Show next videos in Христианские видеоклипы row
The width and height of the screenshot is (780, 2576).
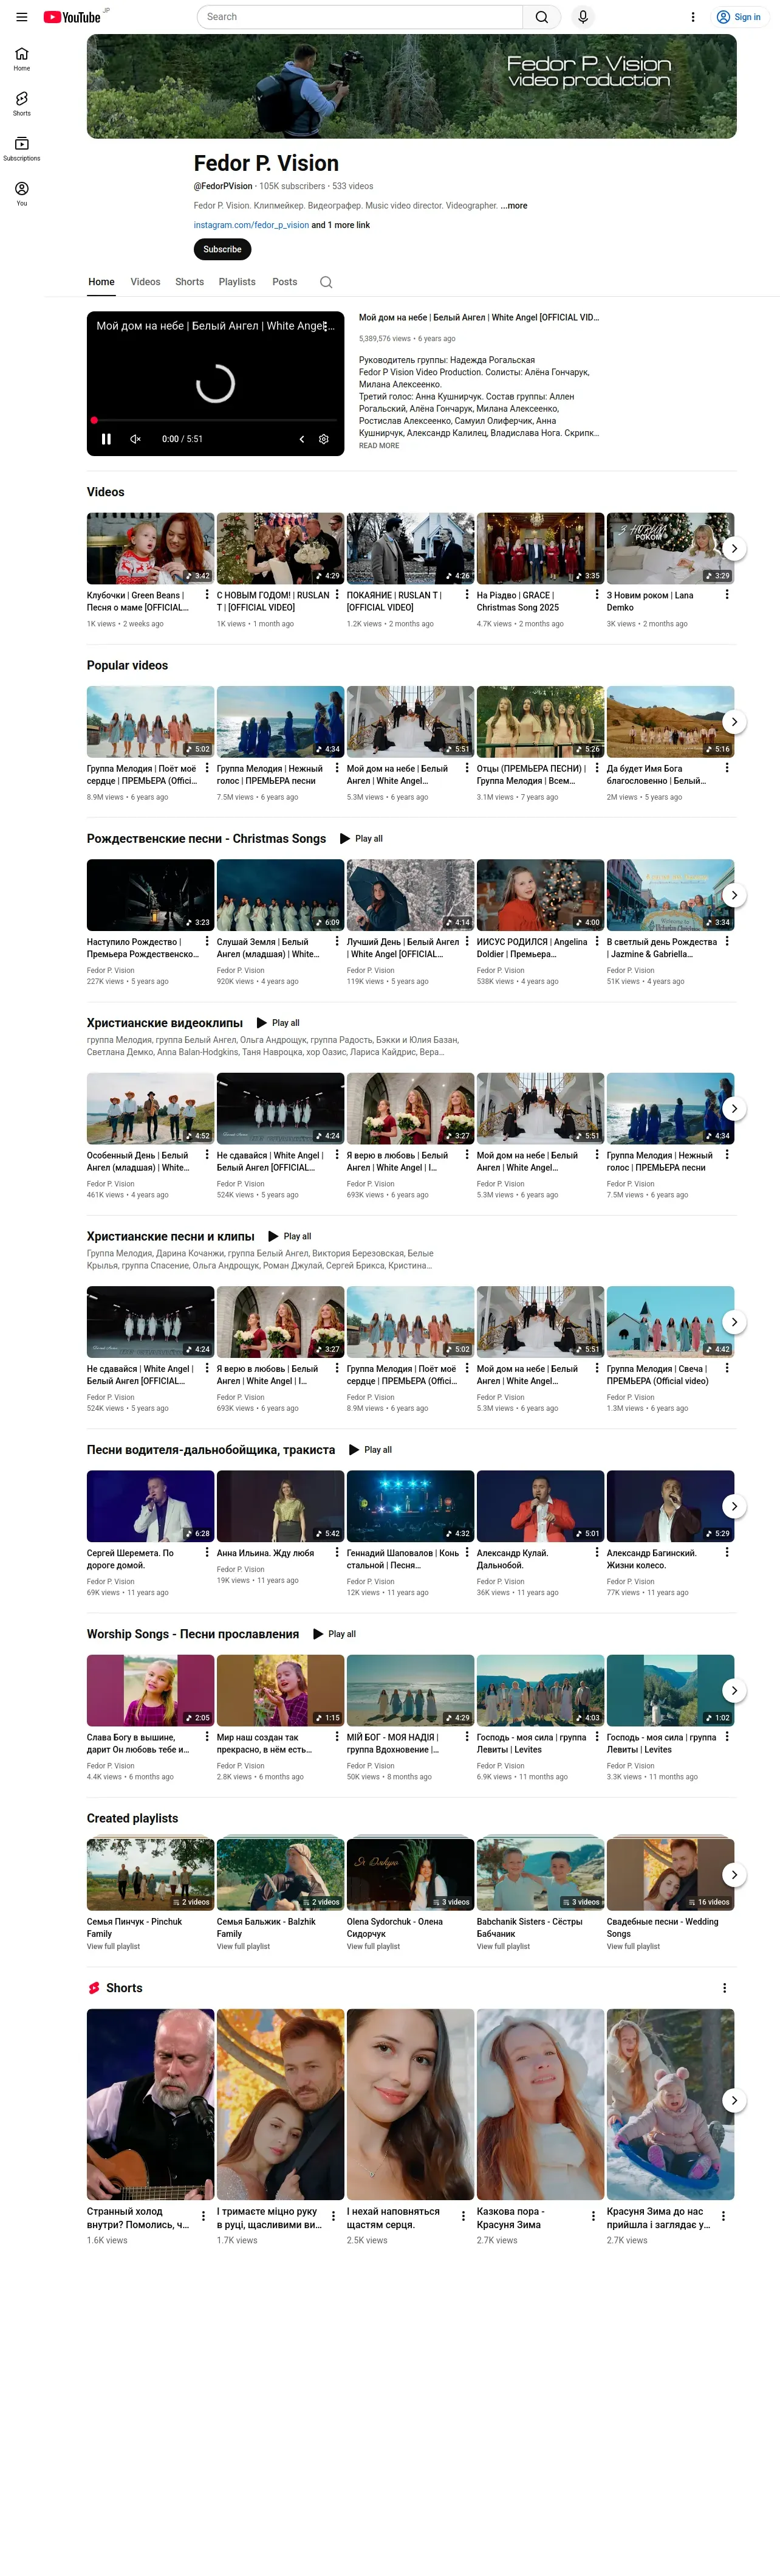(734, 1108)
